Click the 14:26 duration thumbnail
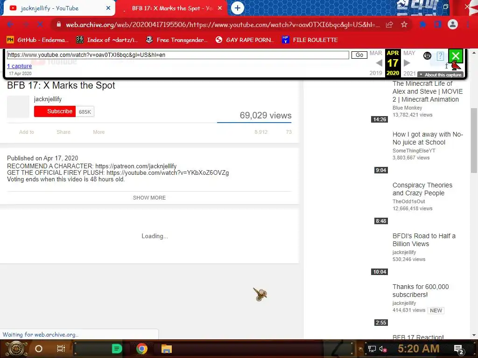Viewport: 478px width, 358px height. click(x=380, y=119)
